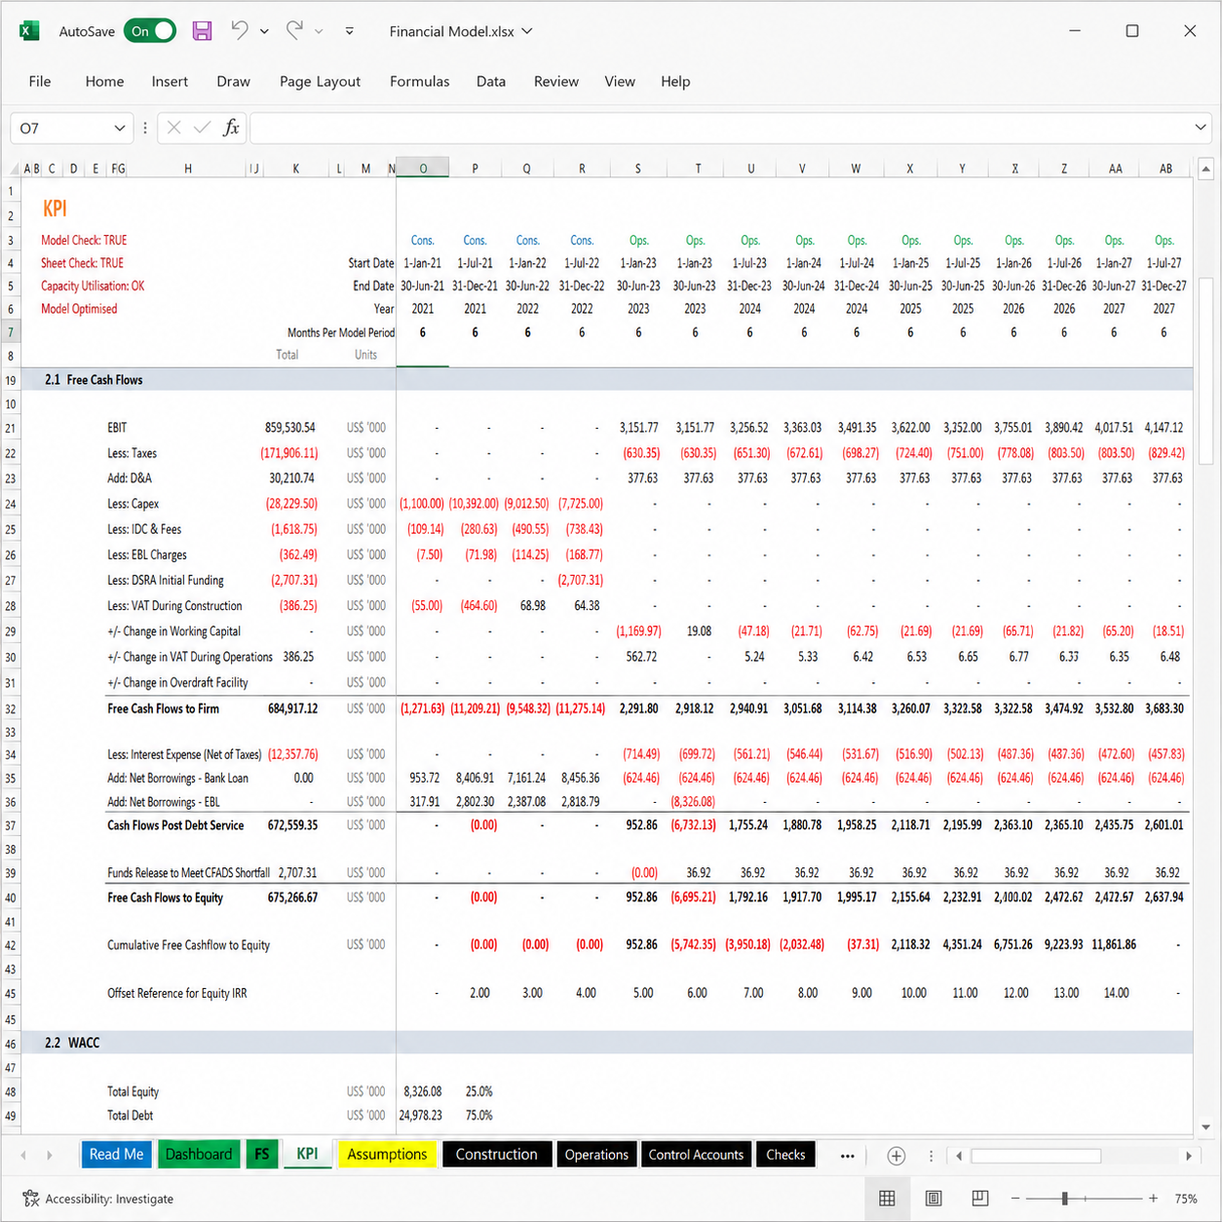Image resolution: width=1222 pixels, height=1222 pixels.
Task: Switch to the Operations sheet
Action: coord(596,1154)
